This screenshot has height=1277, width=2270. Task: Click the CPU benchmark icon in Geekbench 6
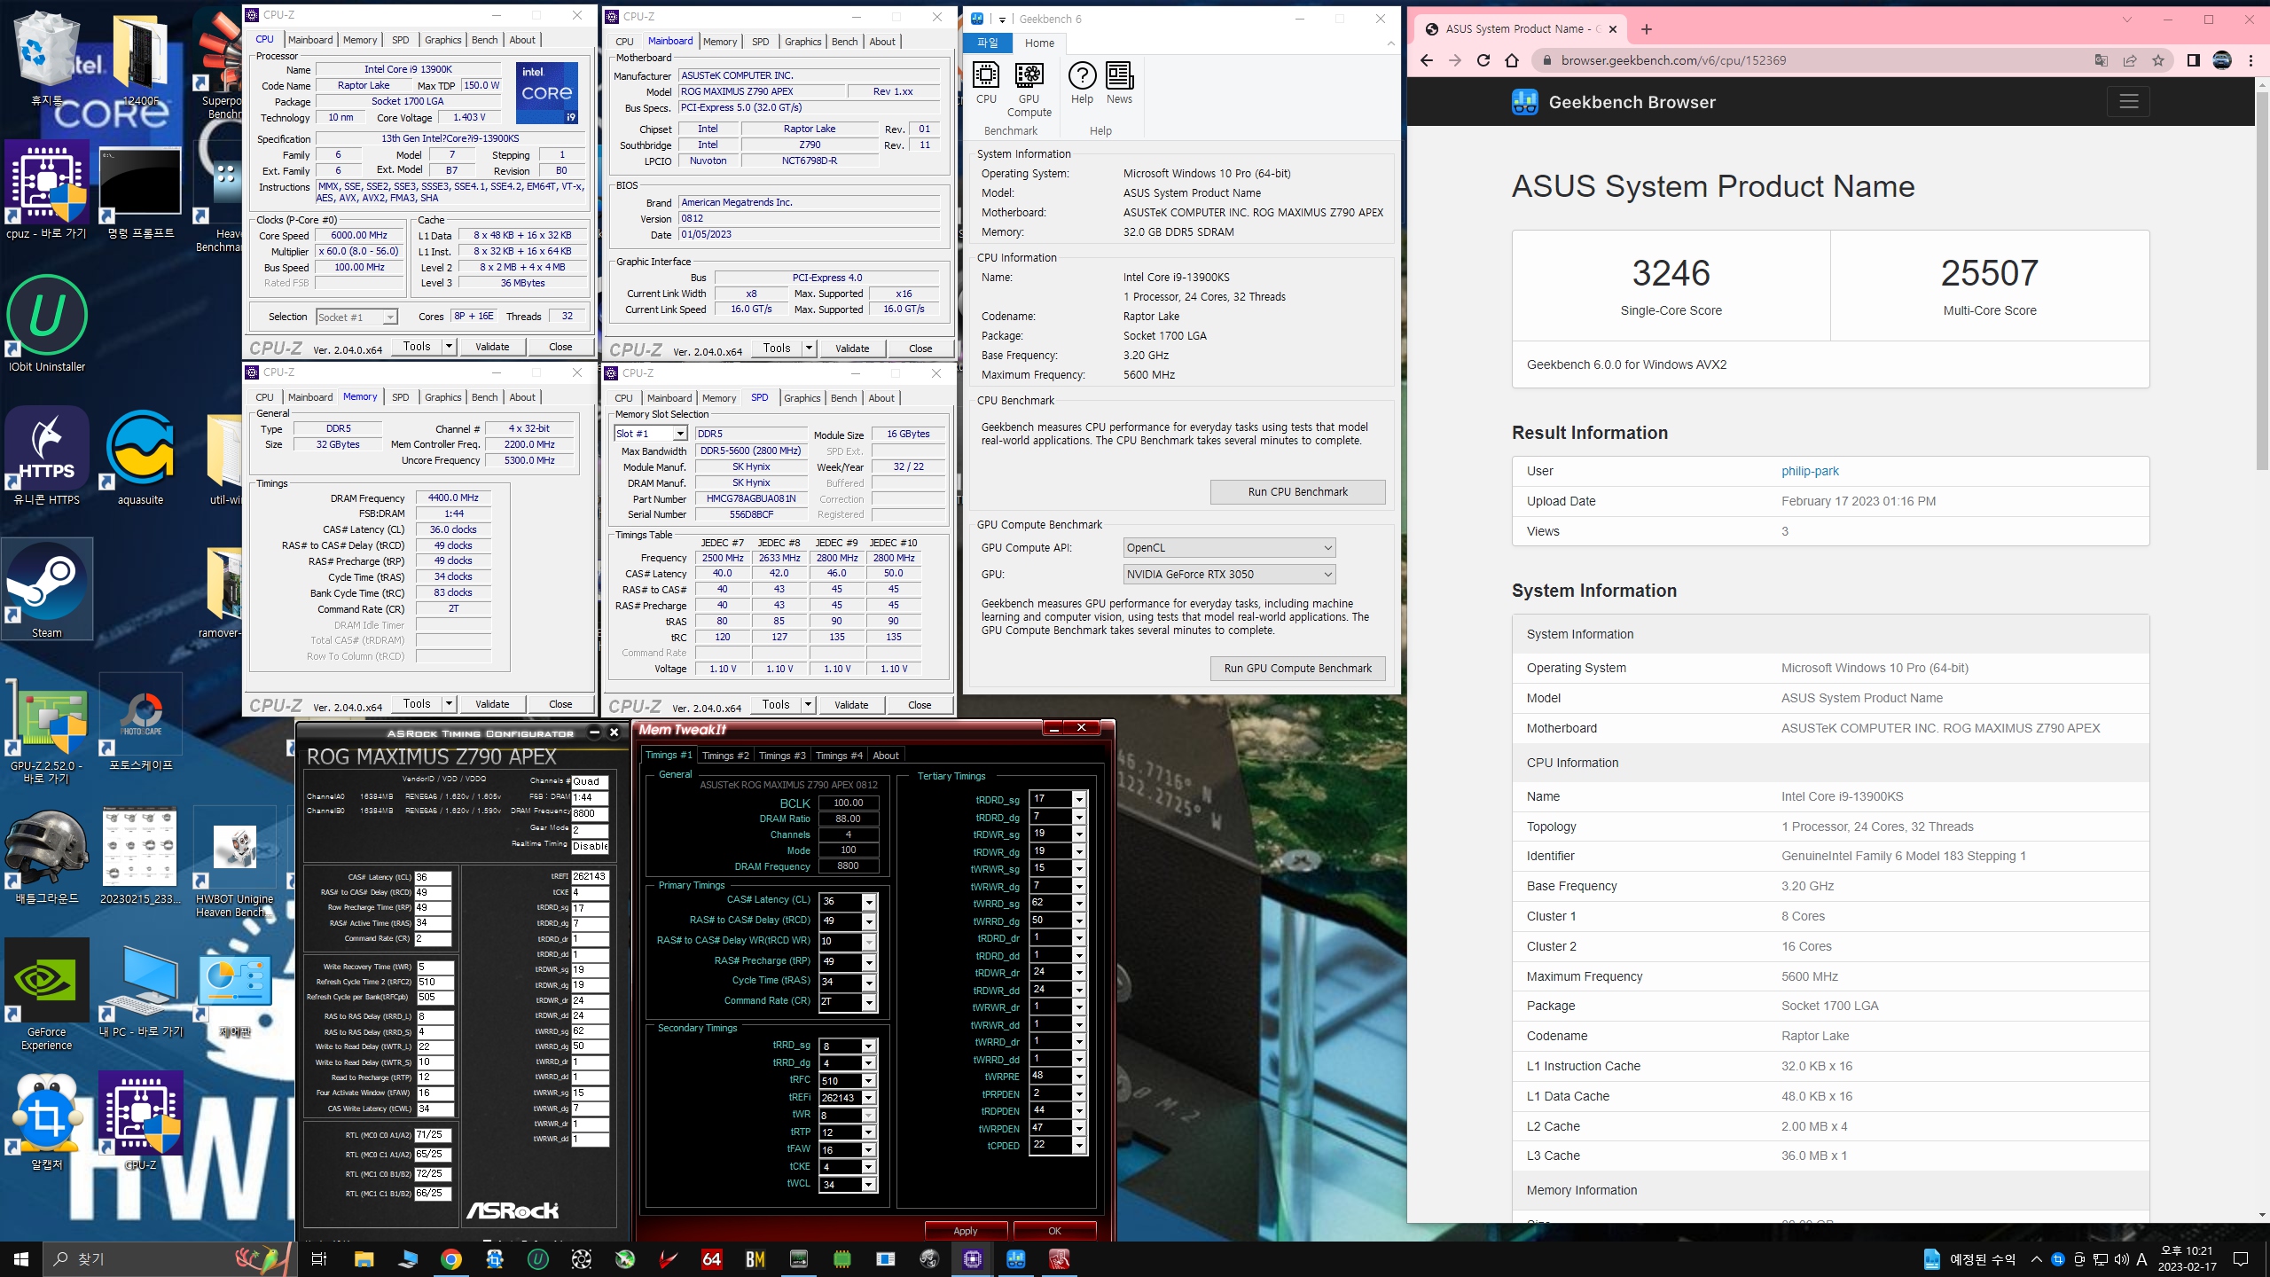pos(986,83)
